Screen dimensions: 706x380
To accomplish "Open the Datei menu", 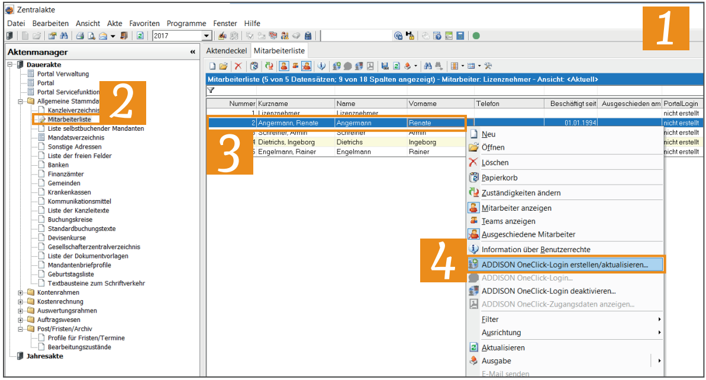I will pyautogui.click(x=16, y=24).
